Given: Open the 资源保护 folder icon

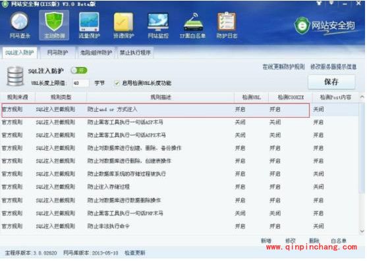Looking at the screenshot, I should [124, 26].
